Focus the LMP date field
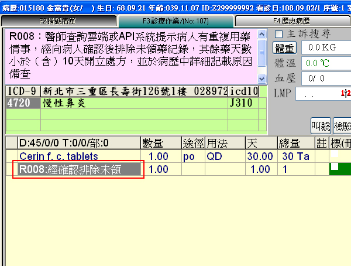 (322, 93)
